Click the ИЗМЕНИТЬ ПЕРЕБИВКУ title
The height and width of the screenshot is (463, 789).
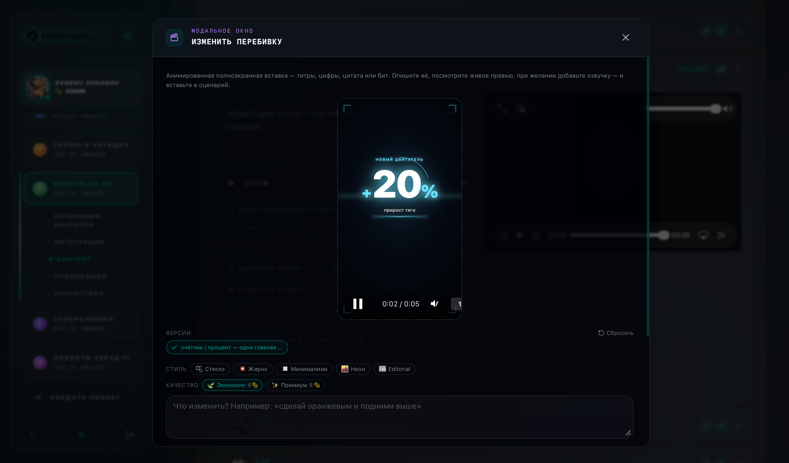pos(237,42)
